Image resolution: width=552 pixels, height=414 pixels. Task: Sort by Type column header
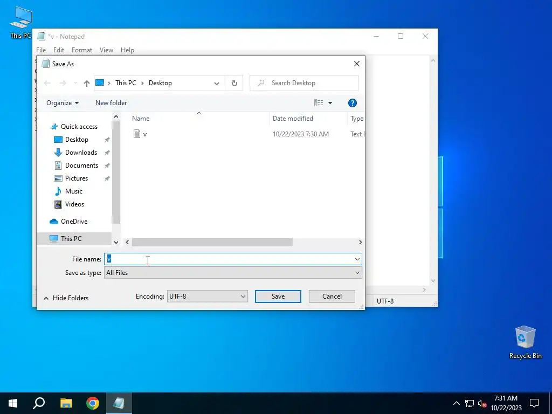[356, 119]
